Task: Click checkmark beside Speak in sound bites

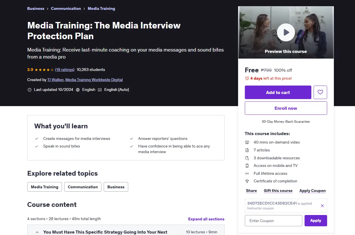Action: click(37, 146)
